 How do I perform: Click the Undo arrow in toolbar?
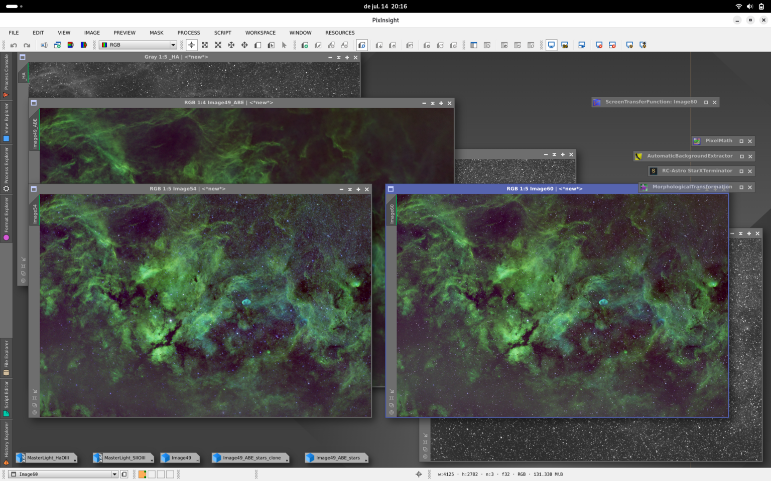(14, 45)
